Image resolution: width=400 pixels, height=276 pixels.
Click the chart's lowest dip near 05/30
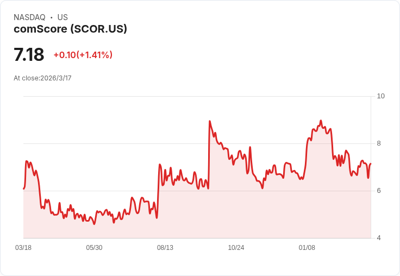click(x=95, y=224)
